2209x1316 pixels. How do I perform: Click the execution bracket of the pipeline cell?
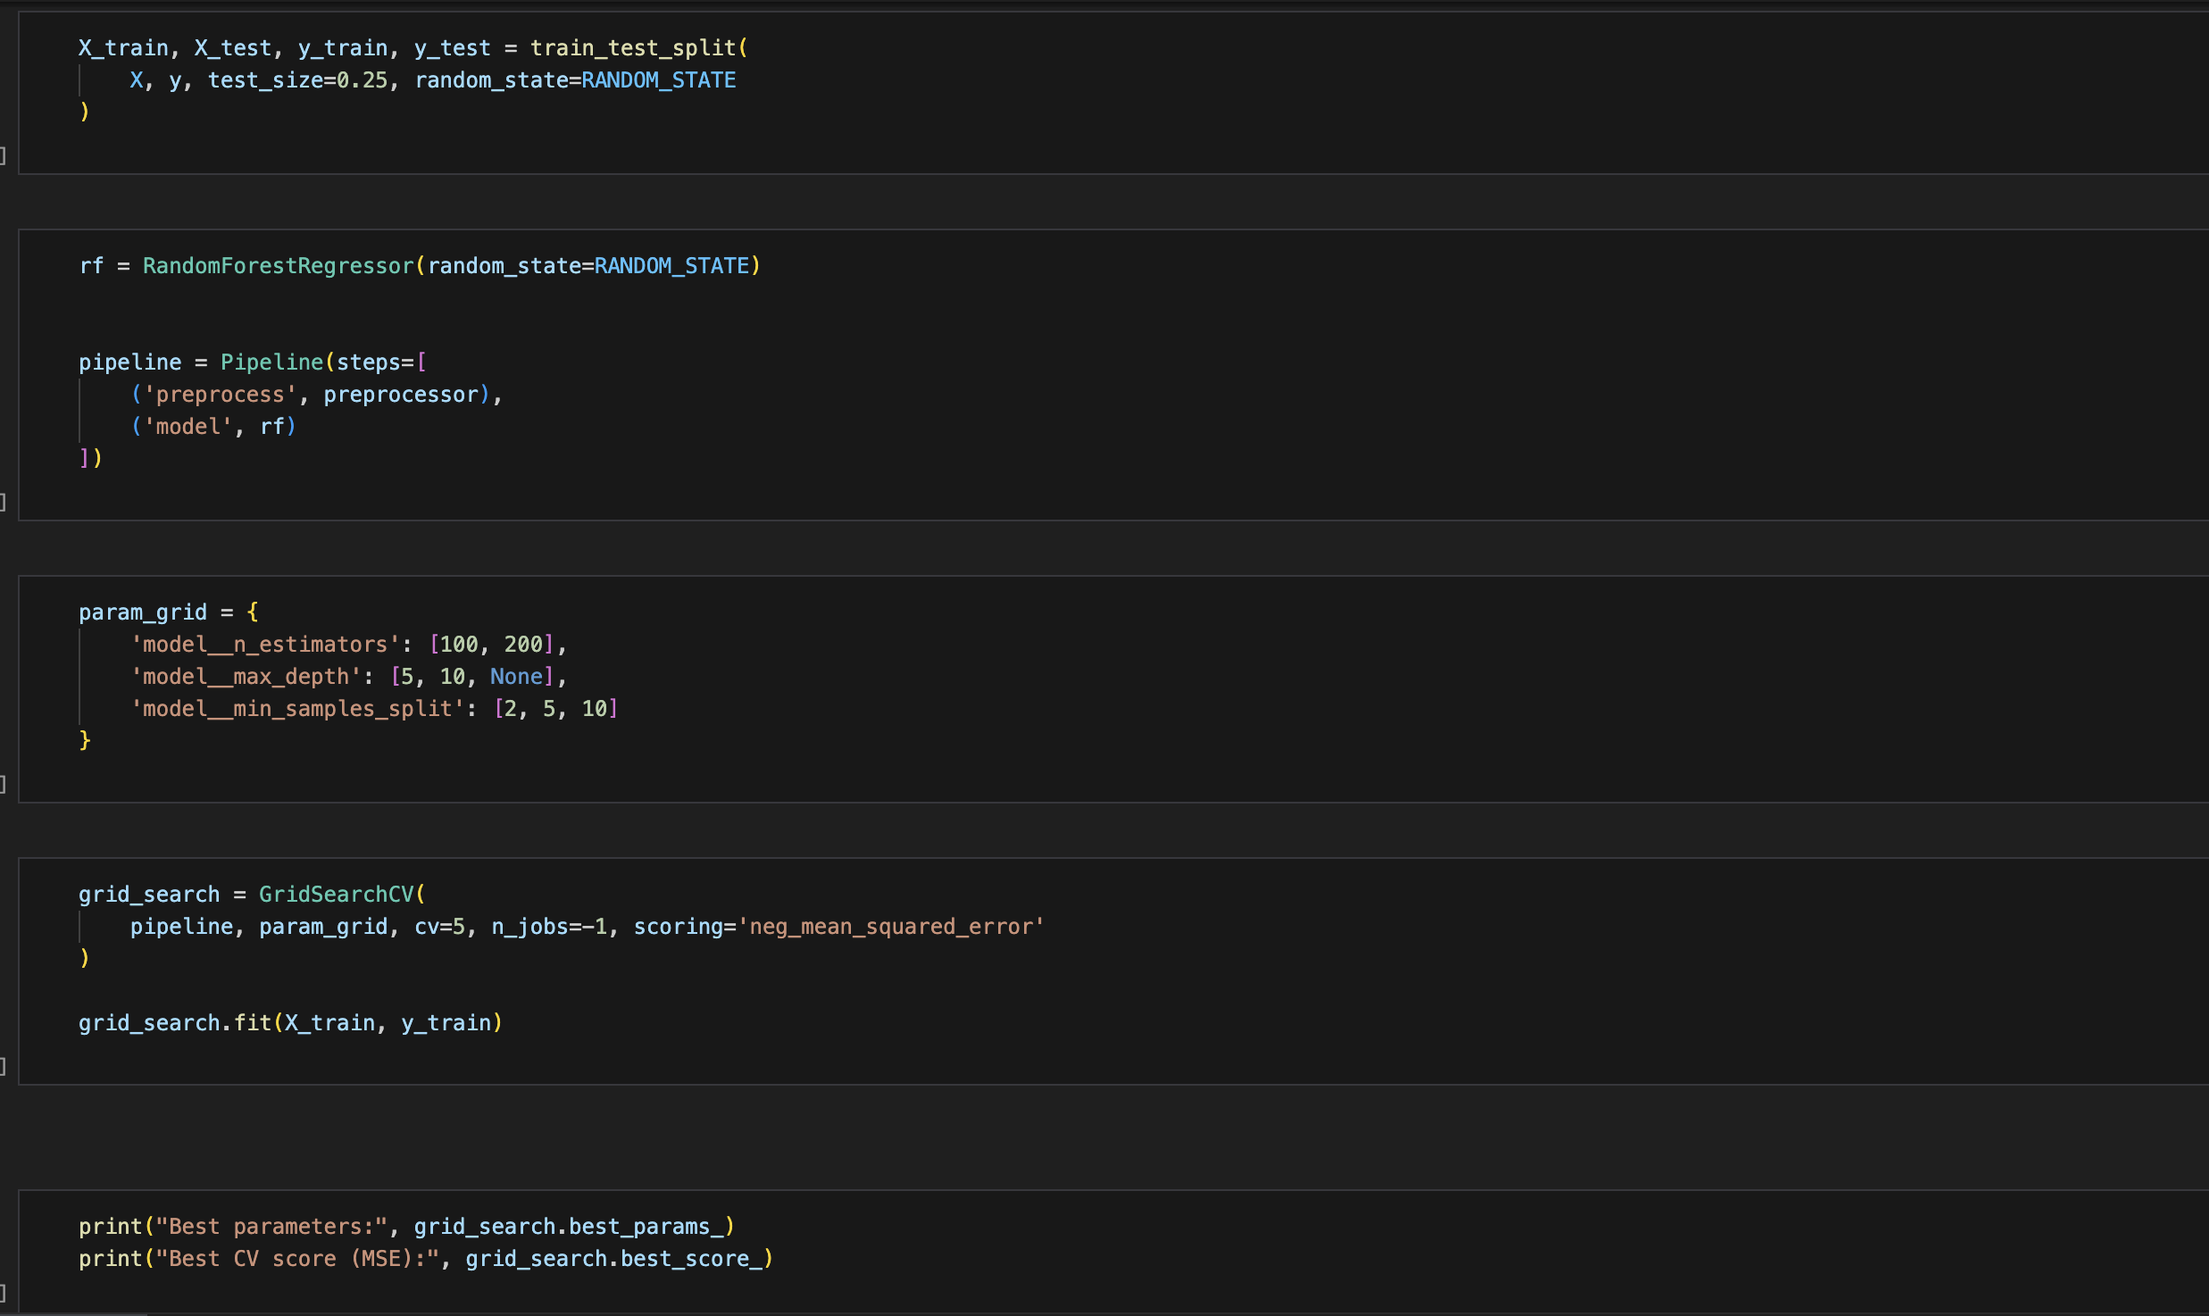4,502
